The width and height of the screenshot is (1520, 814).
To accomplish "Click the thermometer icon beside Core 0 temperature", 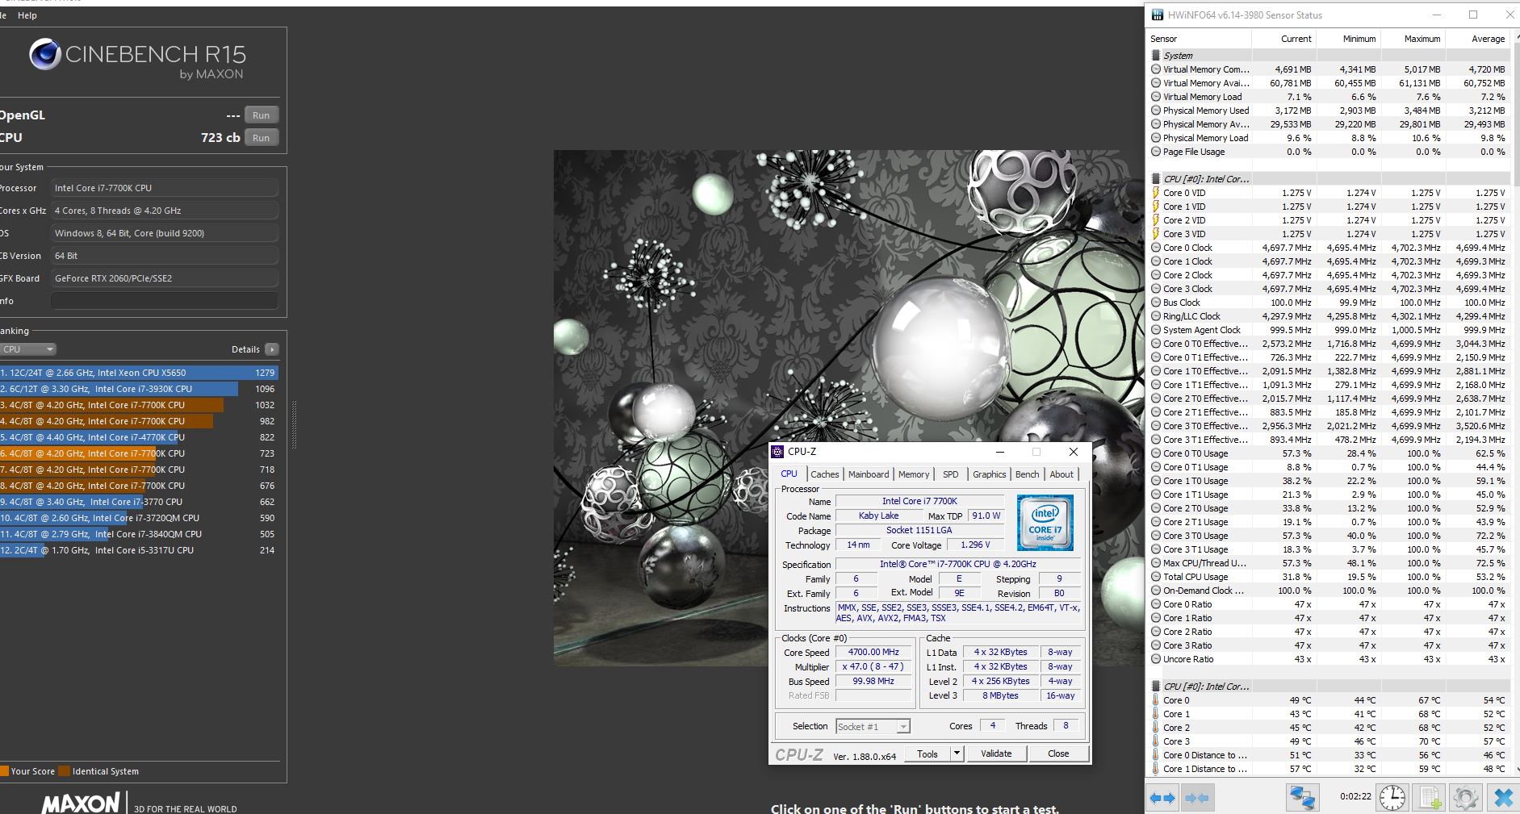I will (x=1156, y=700).
